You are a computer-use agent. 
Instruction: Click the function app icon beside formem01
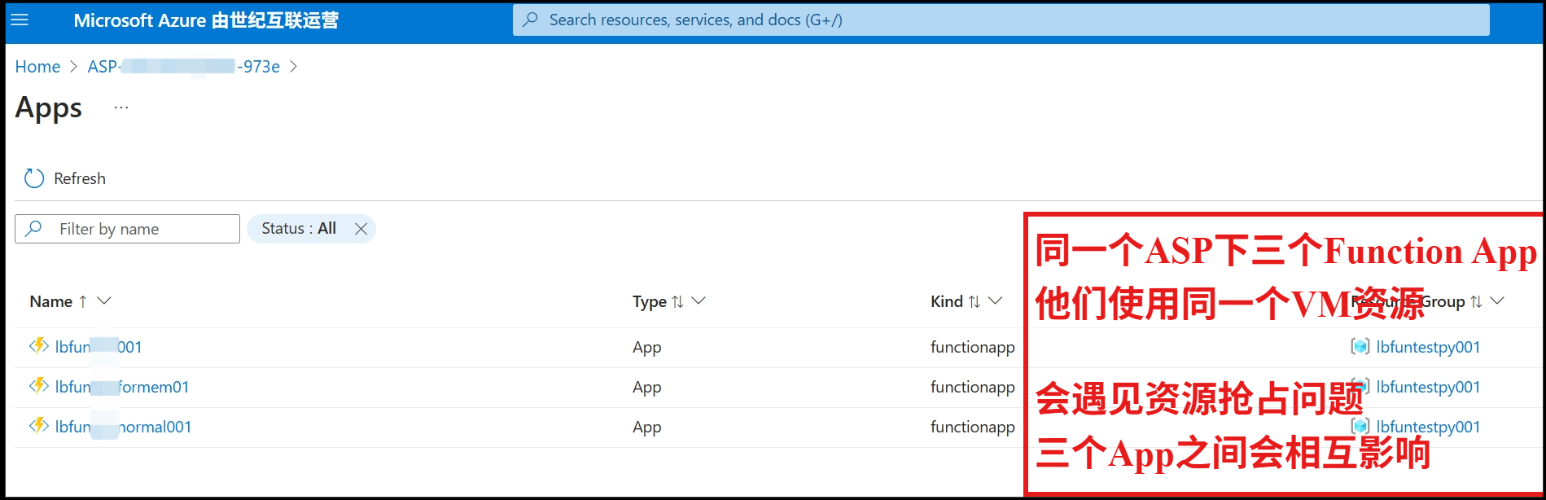click(38, 386)
